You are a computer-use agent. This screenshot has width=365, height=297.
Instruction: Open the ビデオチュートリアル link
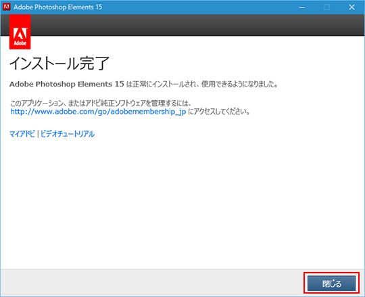click(x=68, y=134)
